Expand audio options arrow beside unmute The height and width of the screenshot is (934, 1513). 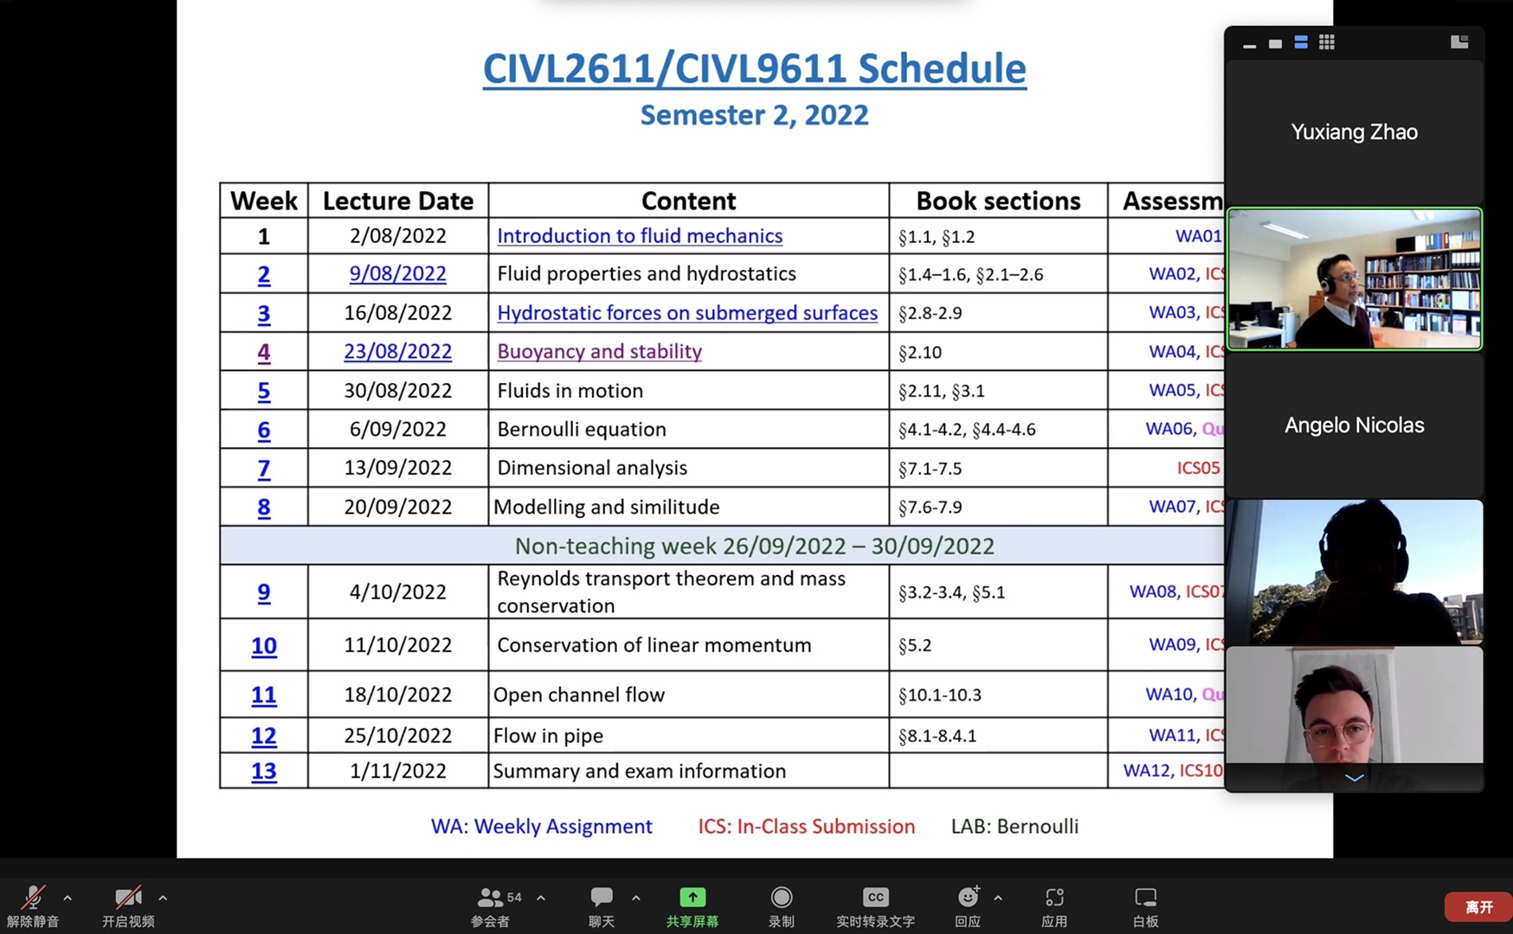pos(68,898)
